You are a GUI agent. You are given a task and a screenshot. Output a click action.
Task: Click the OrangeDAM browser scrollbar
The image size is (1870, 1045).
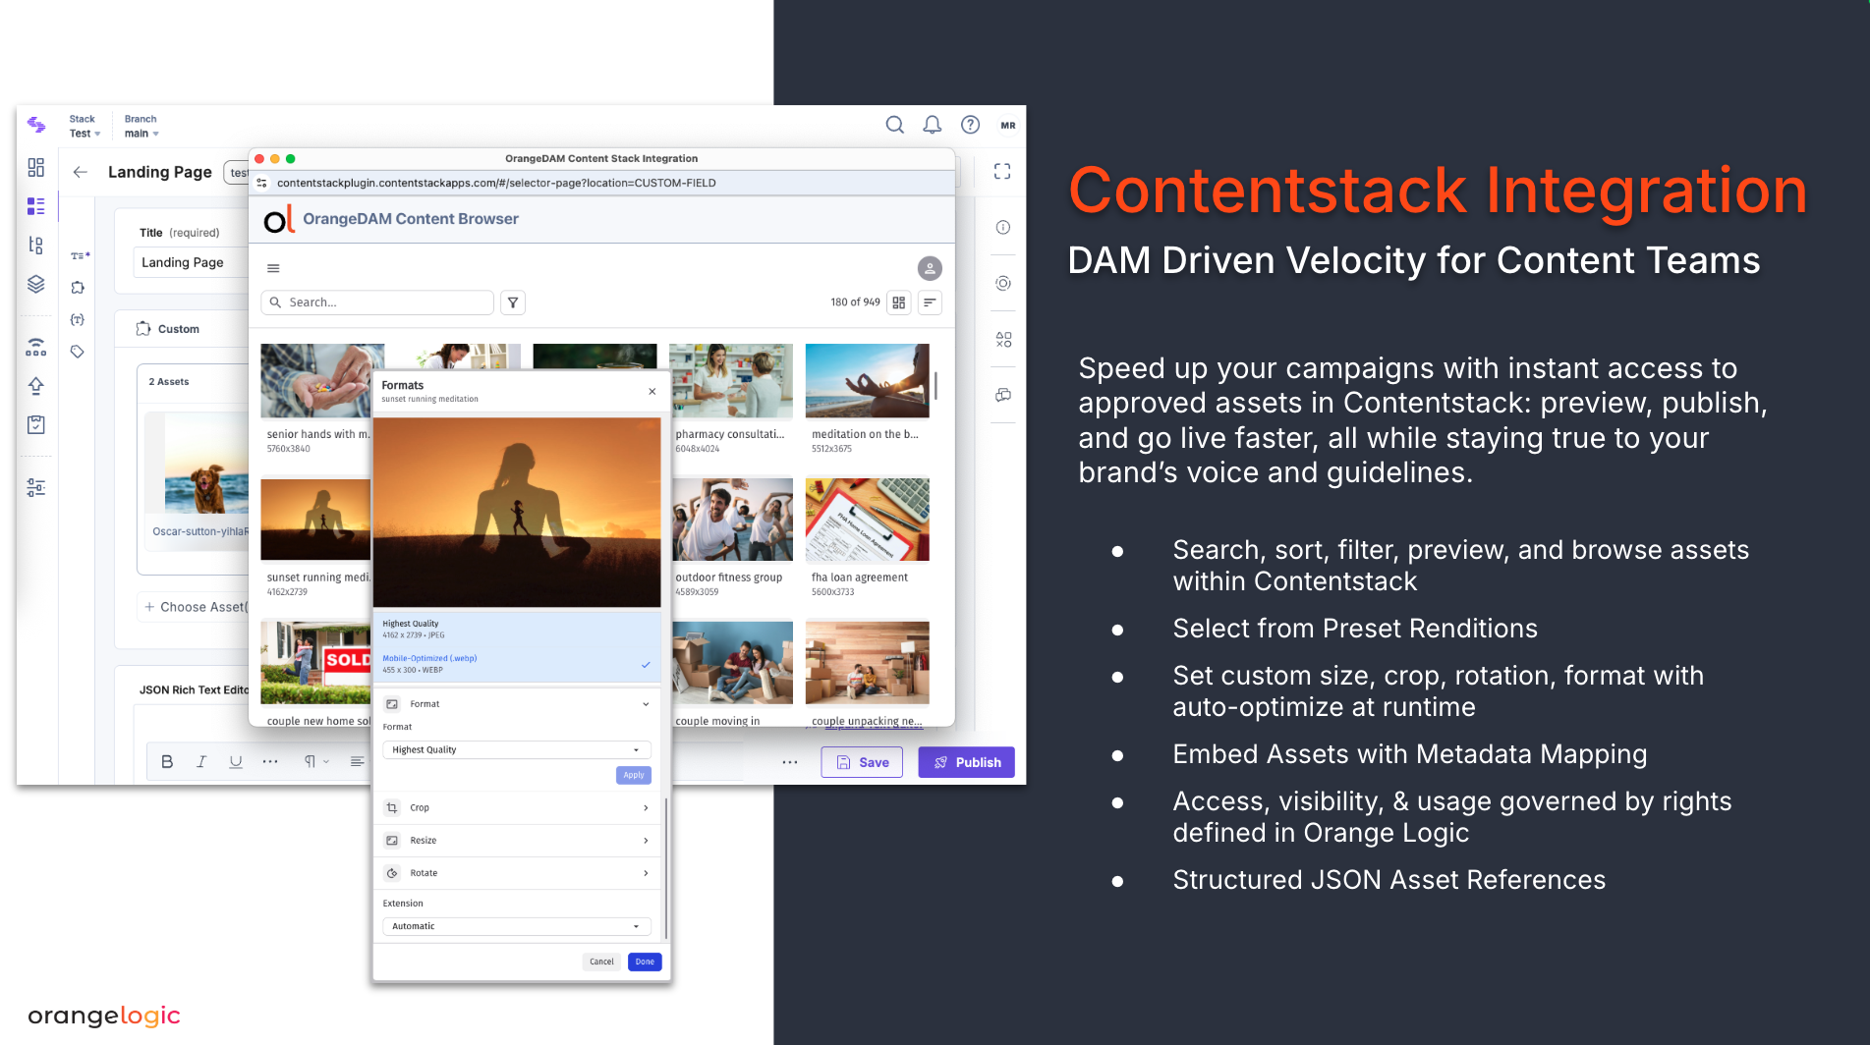[935, 386]
